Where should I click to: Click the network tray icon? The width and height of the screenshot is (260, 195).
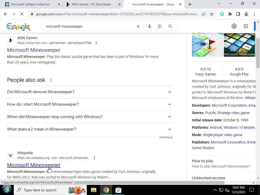(221, 190)
